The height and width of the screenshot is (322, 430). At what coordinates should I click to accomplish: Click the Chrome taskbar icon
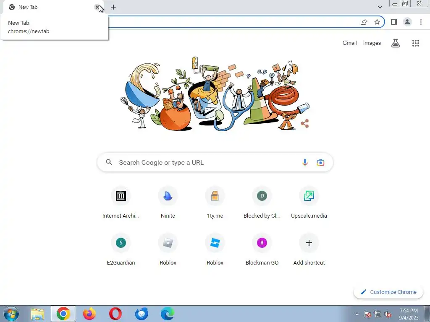[x=63, y=314]
